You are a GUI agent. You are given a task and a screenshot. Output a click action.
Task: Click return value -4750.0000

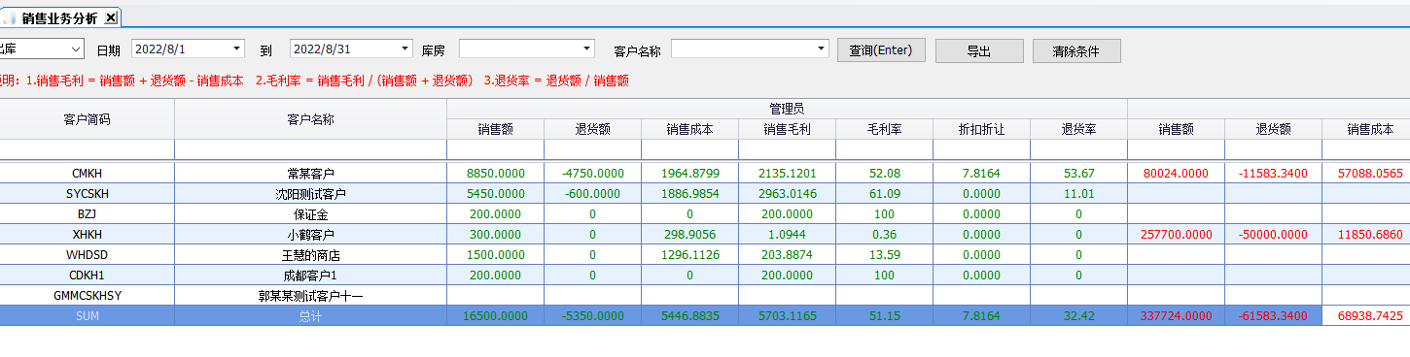pos(592,173)
